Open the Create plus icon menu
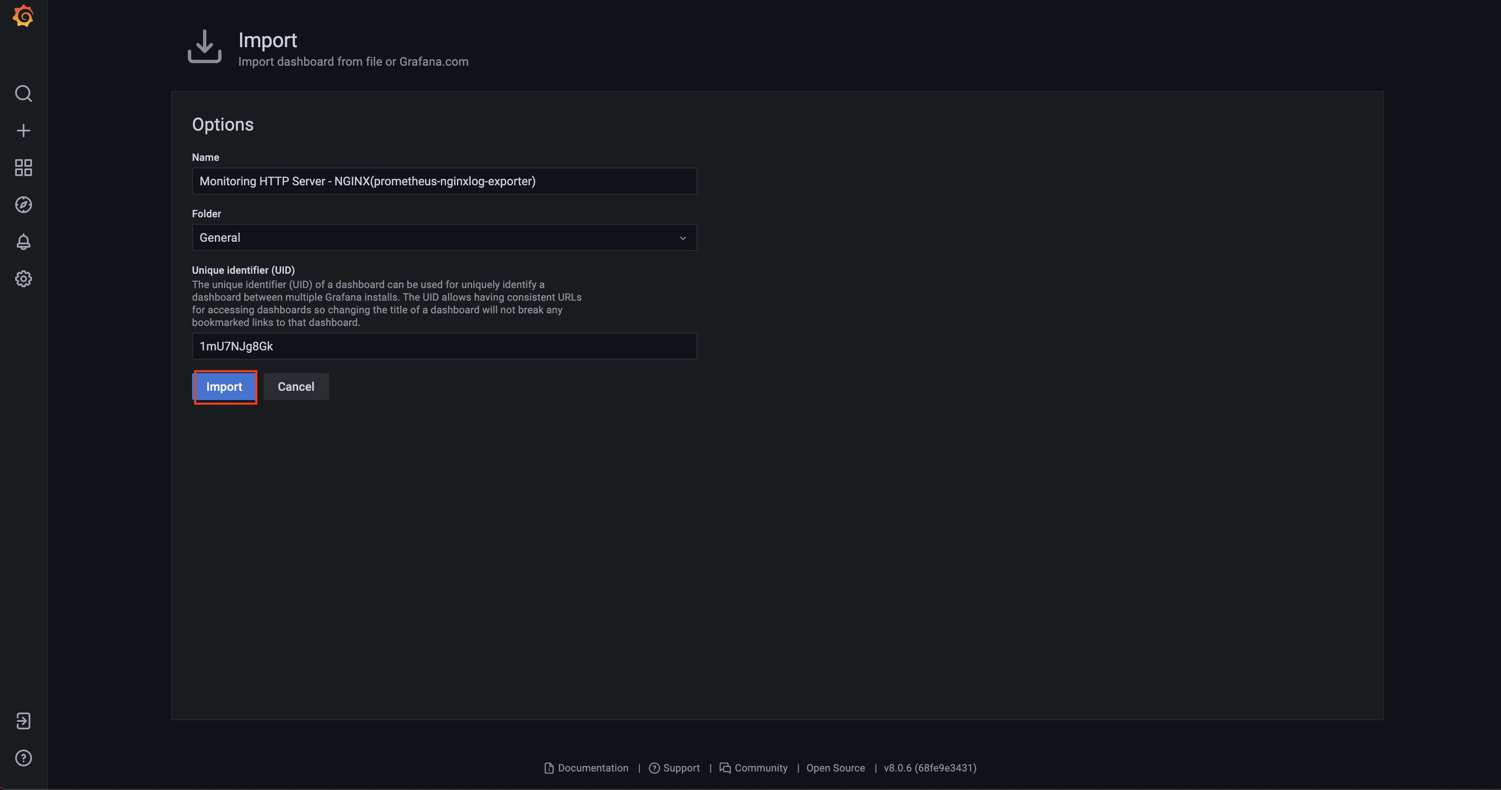This screenshot has height=790, width=1501. tap(23, 131)
